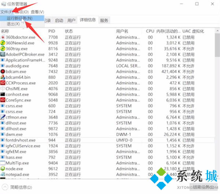Select the conhost.exe process name
This screenshot has height=194, width=220.
coord(17,95)
